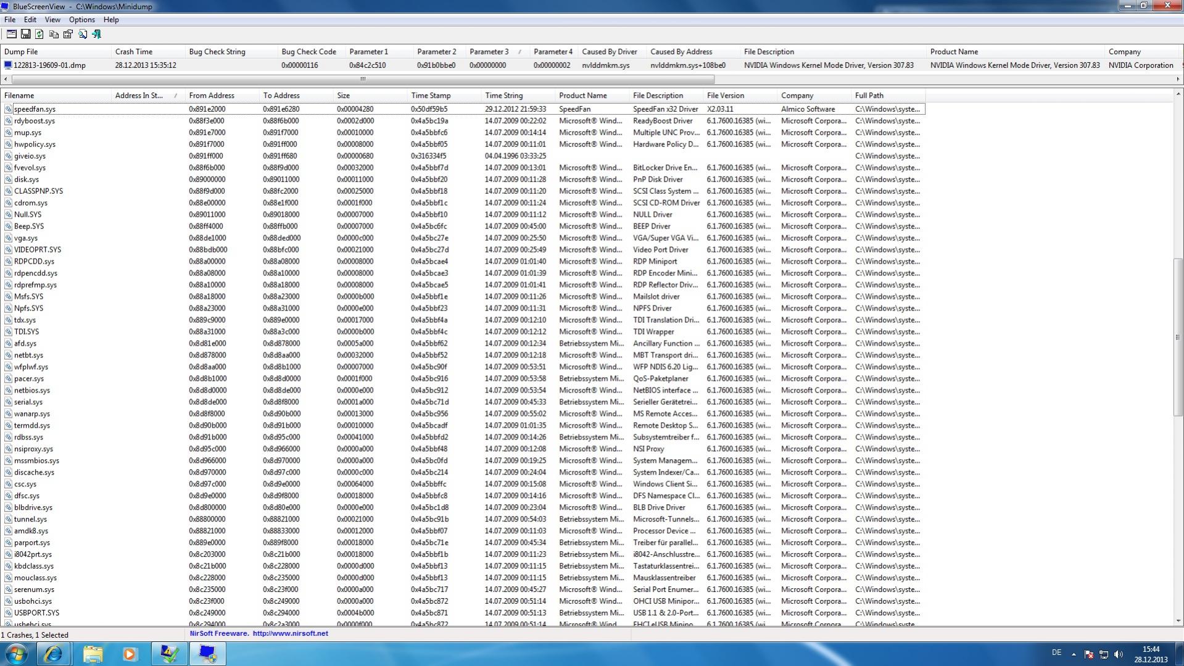Sort drivers by Address In Stack column
1184x666 pixels.
[x=148, y=96]
